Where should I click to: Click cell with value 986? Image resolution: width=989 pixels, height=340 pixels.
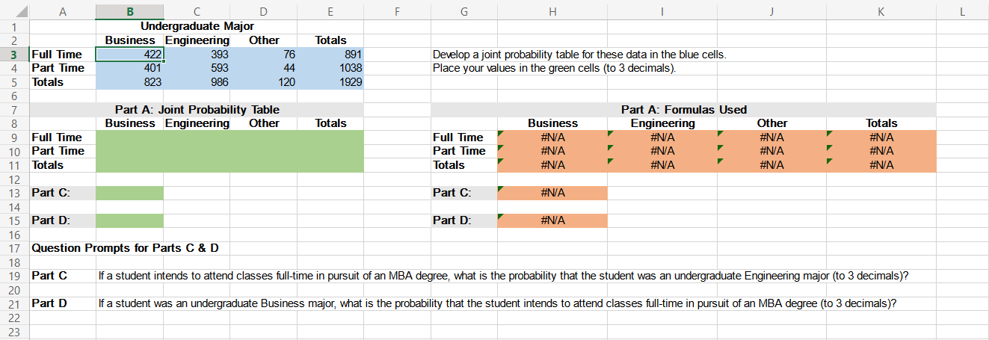[x=197, y=82]
